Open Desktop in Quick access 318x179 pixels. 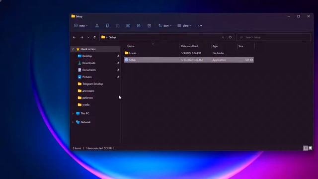pyautogui.click(x=87, y=56)
